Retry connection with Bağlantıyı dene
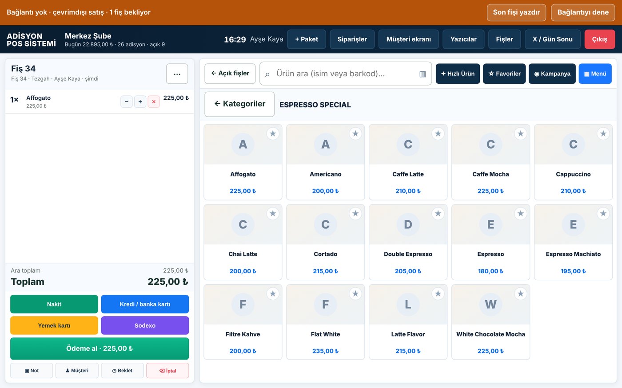This screenshot has height=388, width=622. (x=583, y=12)
